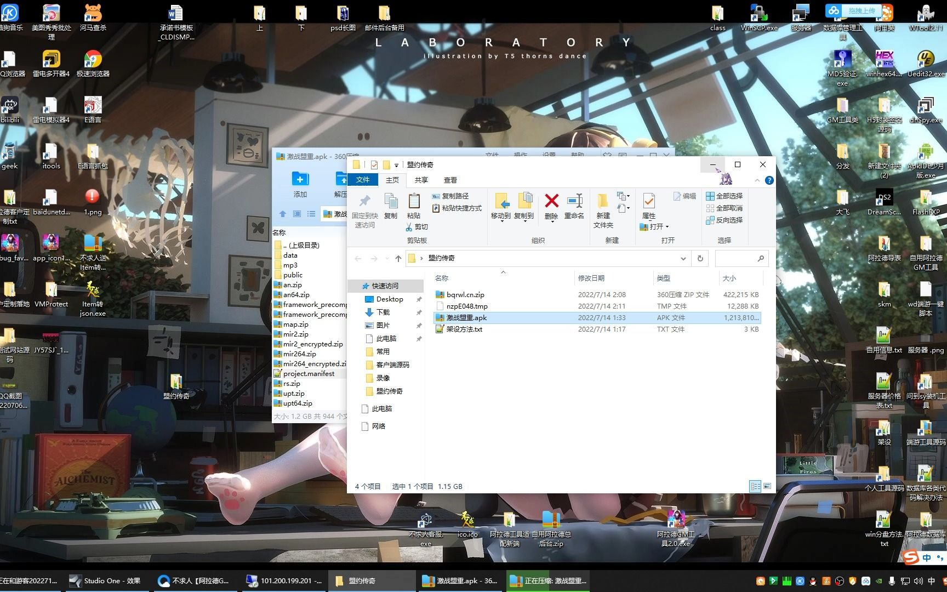
Task: Click the 盟约传奇 breadcrumb in address bar
Action: (x=442, y=258)
